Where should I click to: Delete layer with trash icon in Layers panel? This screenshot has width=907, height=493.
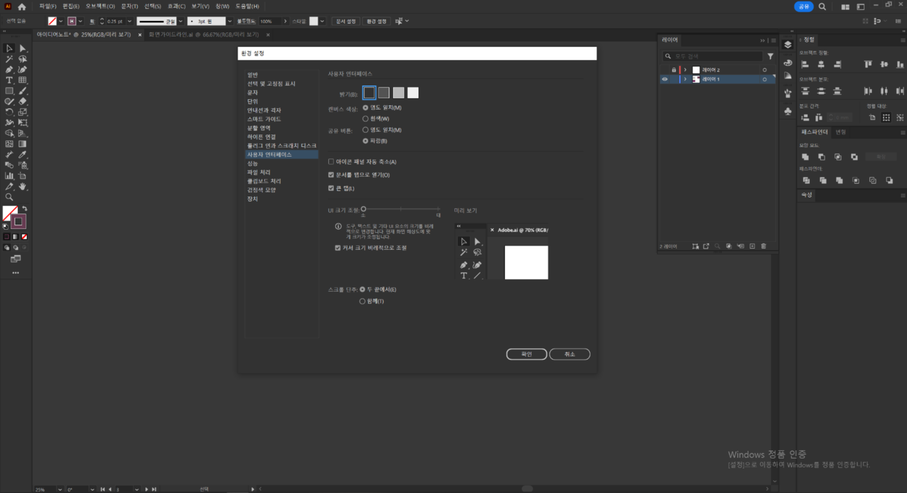click(x=763, y=246)
